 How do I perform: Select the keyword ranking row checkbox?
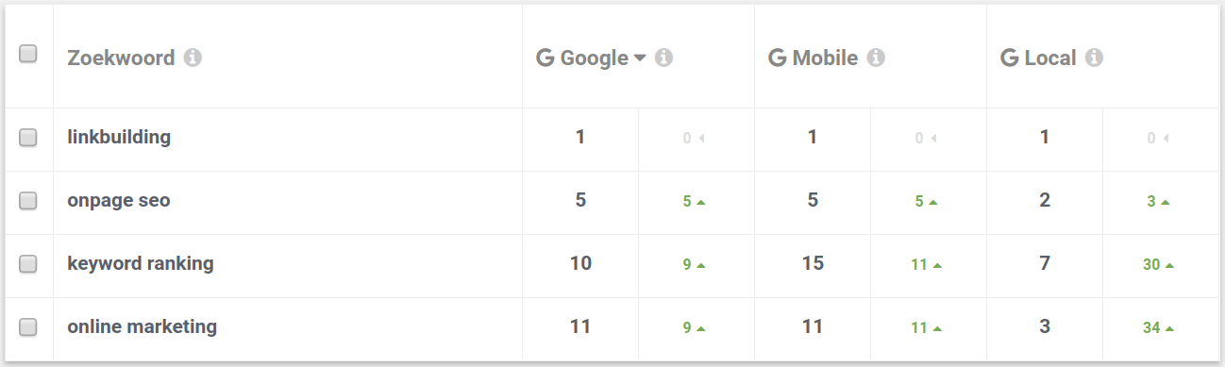[28, 264]
